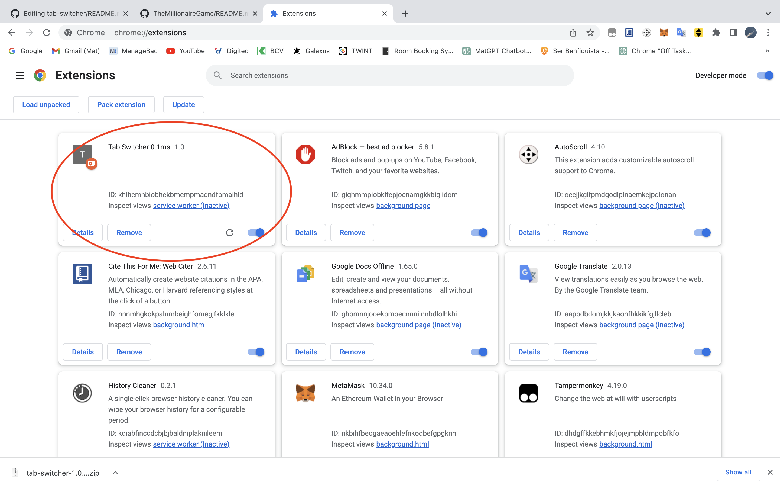Open the Chrome profile avatar

[751, 32]
